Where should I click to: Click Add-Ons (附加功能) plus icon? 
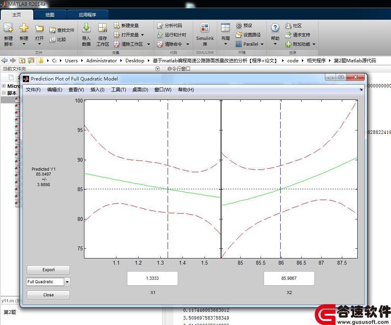(288, 44)
